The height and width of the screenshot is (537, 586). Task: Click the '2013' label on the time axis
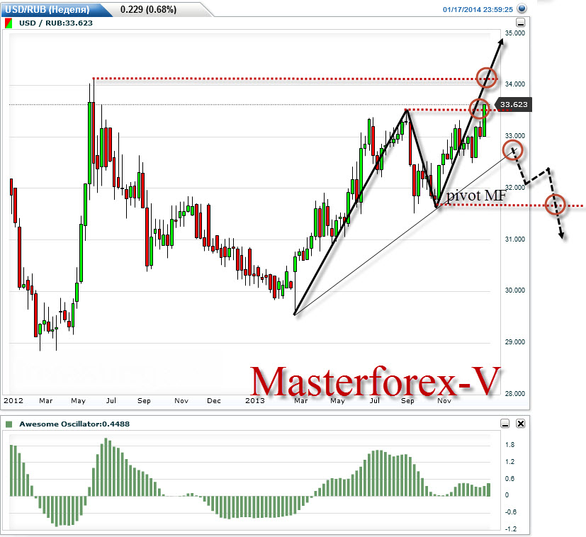[255, 400]
